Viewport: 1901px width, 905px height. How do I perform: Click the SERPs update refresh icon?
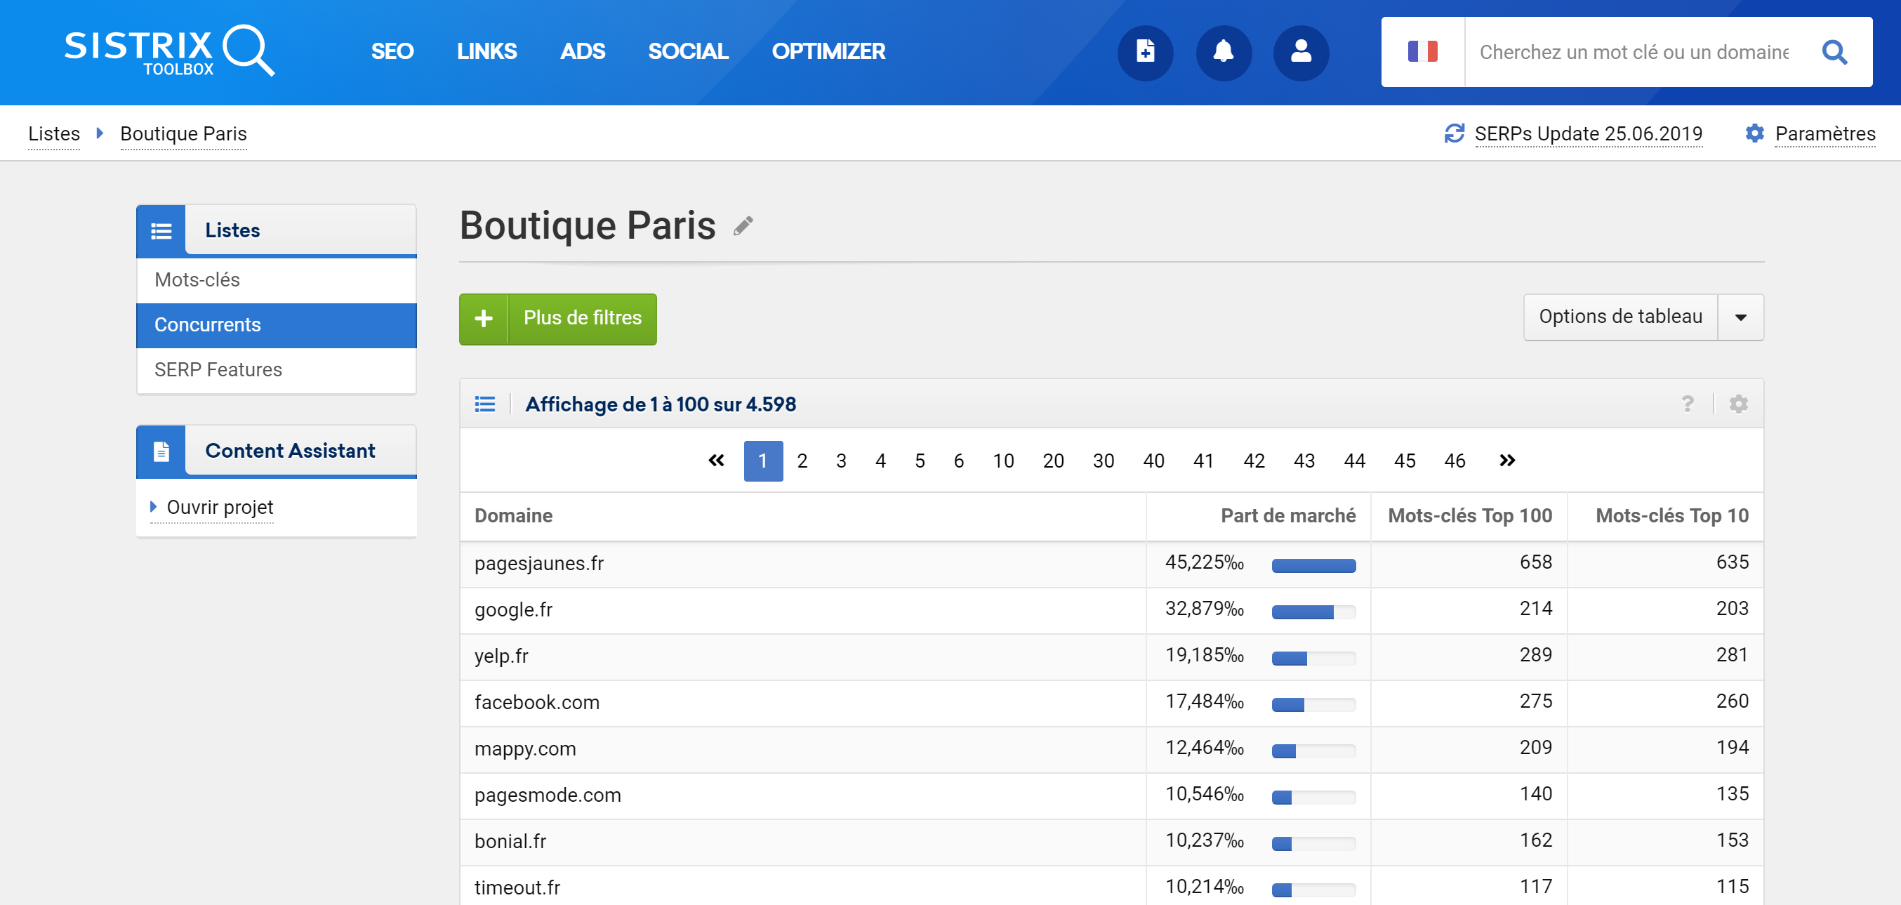click(1454, 133)
